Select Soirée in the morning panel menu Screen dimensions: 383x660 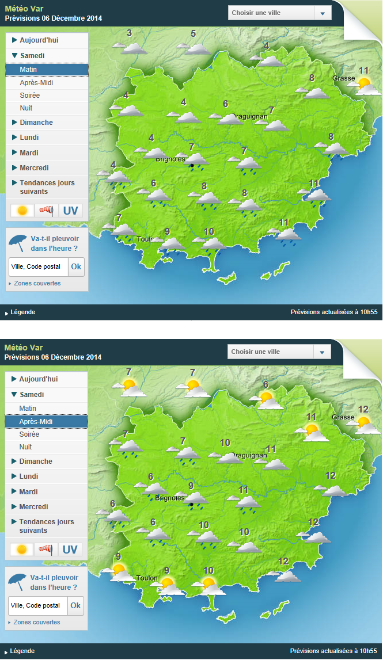tap(29, 96)
